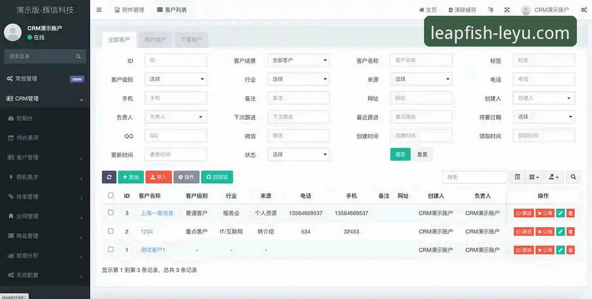Open the 客户场景 dropdown
Image resolution: width=592 pixels, height=299 pixels.
pos(298,60)
